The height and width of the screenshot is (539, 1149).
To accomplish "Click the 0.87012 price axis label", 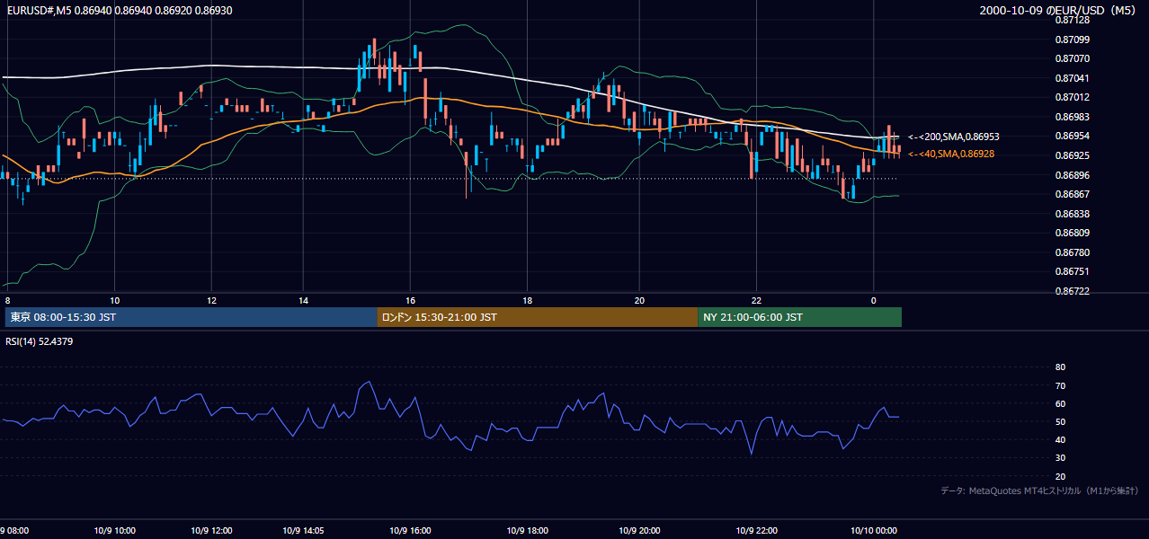I will click(1072, 97).
